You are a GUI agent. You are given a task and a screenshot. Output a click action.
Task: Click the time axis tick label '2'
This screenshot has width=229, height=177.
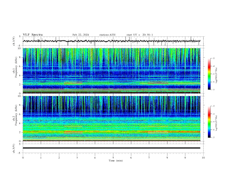click(59, 158)
